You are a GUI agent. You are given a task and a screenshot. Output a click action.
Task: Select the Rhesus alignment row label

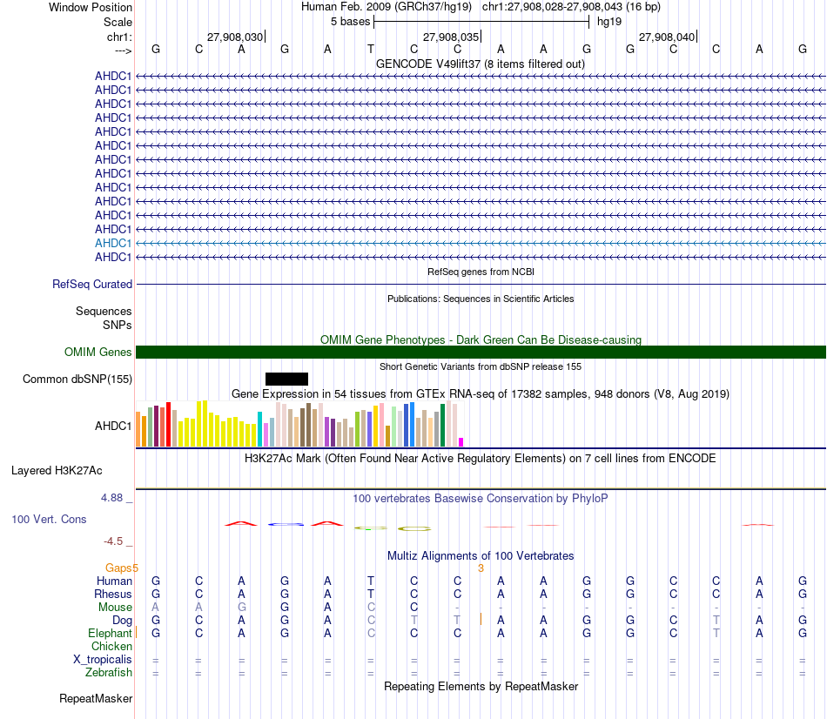pyautogui.click(x=113, y=594)
